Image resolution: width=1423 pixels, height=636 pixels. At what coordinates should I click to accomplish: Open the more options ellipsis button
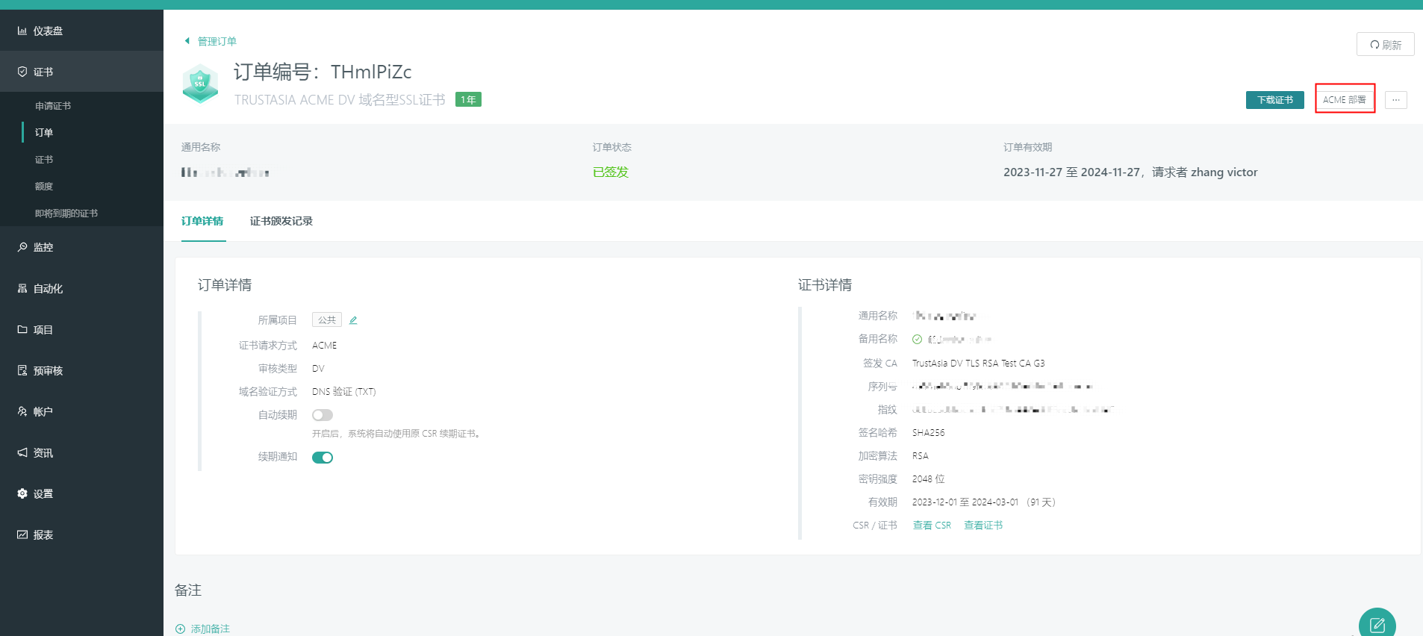[1396, 100]
